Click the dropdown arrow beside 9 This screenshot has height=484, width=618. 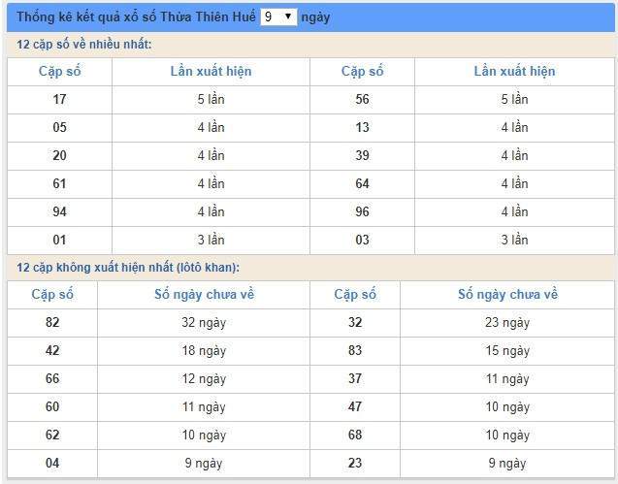click(288, 16)
